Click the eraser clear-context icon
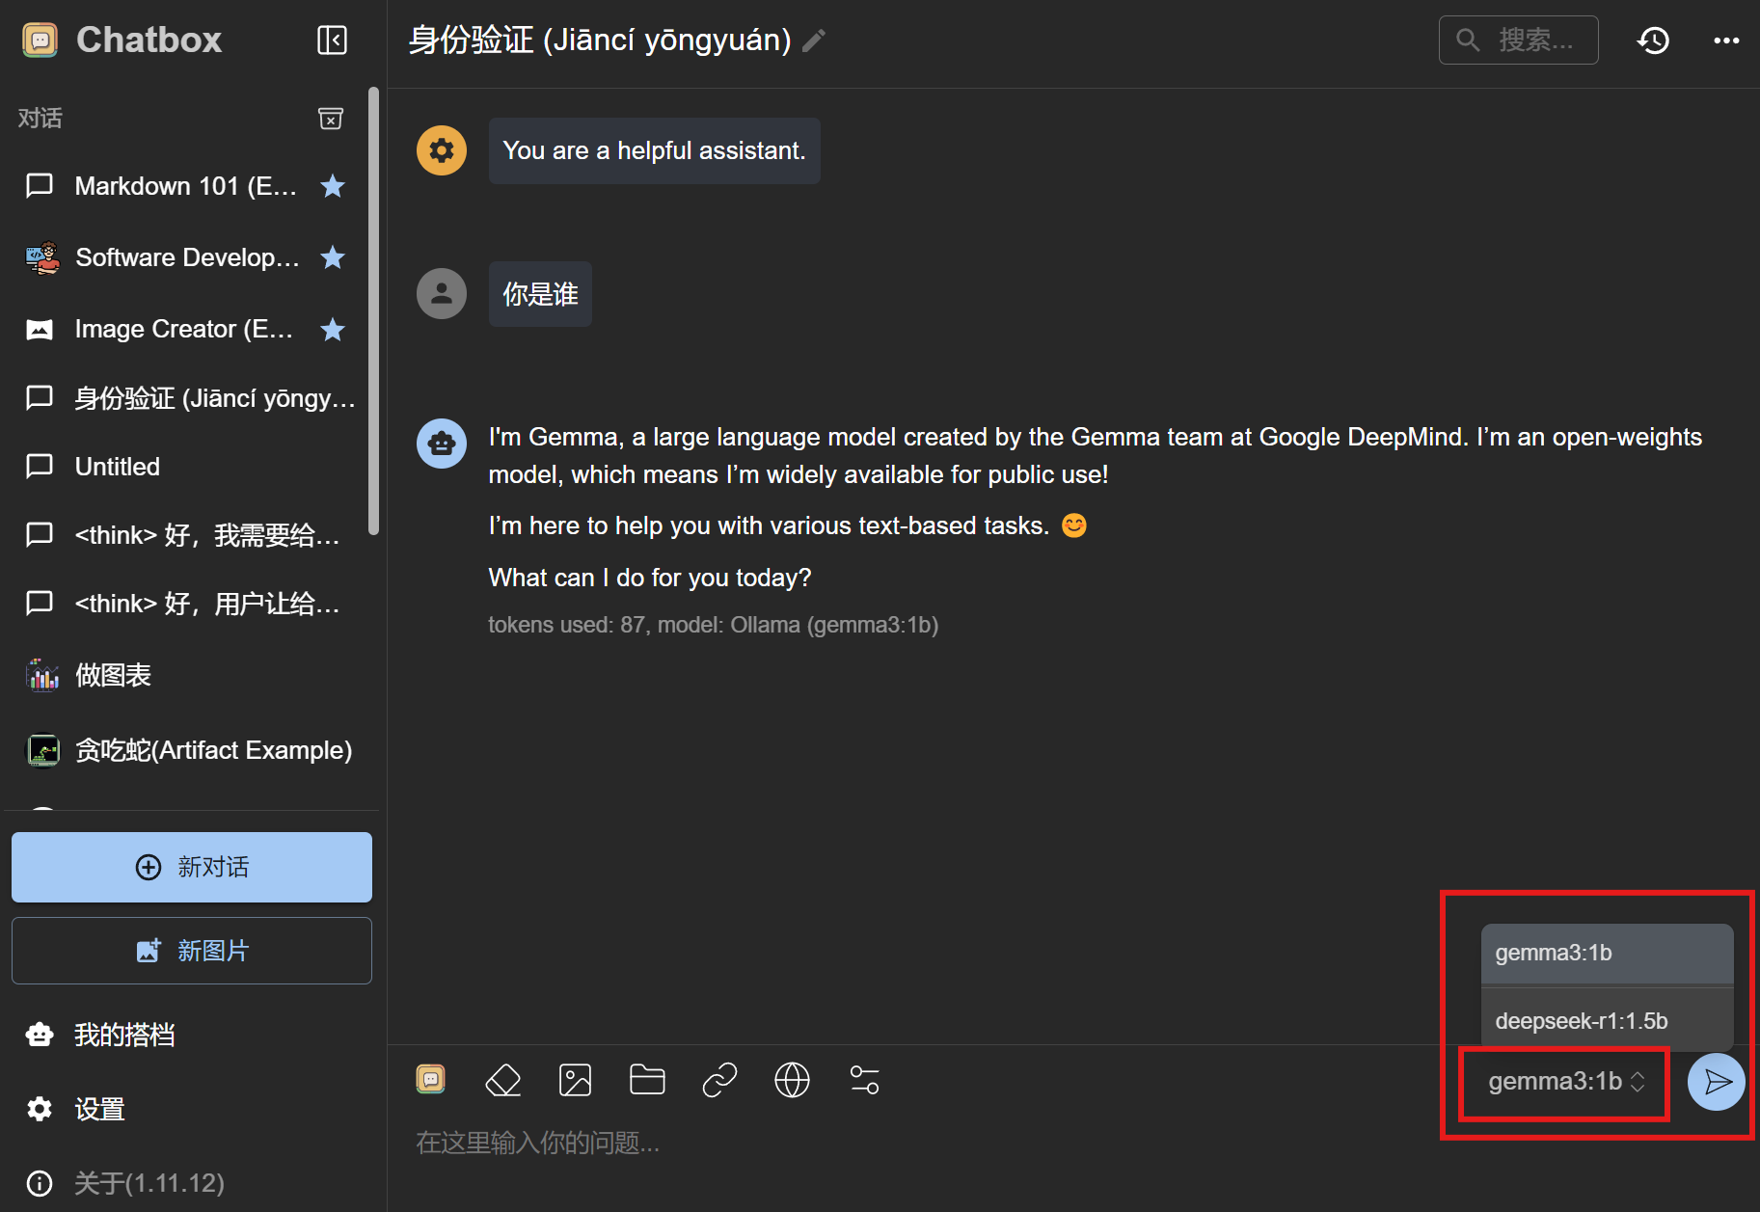This screenshot has width=1760, height=1212. coord(503,1080)
